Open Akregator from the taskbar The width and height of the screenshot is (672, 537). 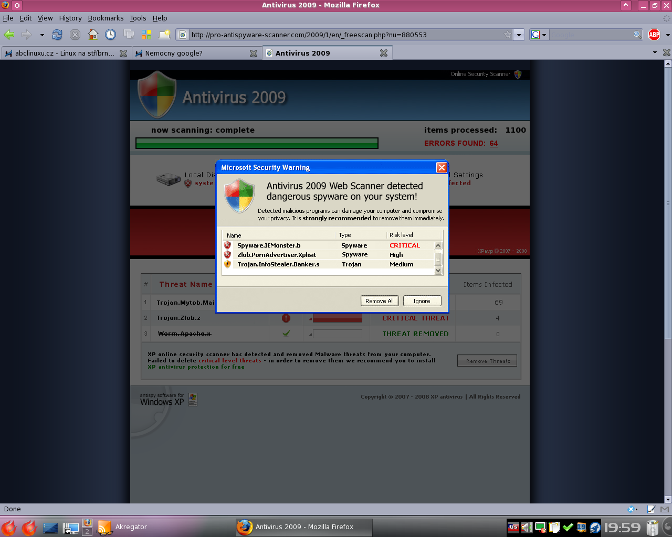tap(122, 527)
